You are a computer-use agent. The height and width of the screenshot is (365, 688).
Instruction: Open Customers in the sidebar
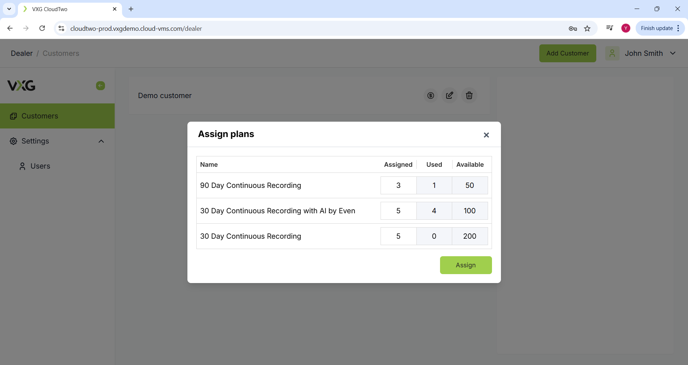coord(39,116)
